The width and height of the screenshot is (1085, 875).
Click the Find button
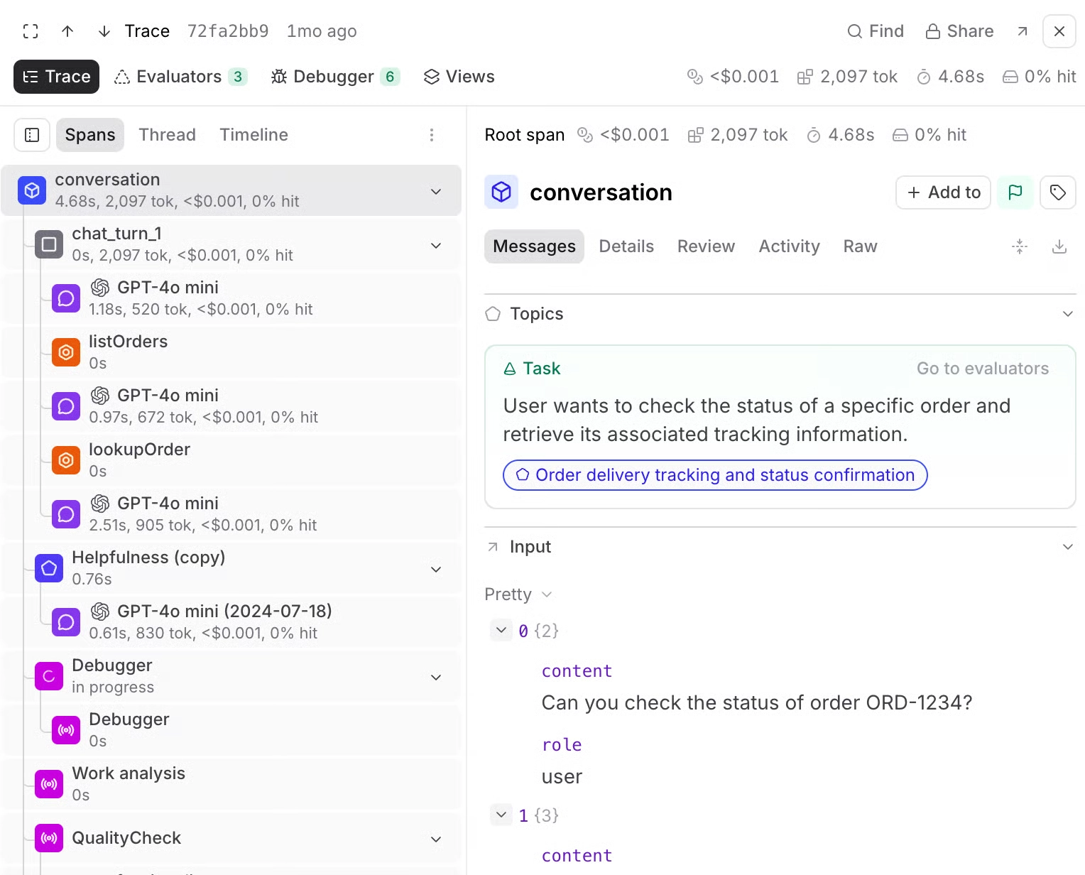pyautogui.click(x=876, y=31)
